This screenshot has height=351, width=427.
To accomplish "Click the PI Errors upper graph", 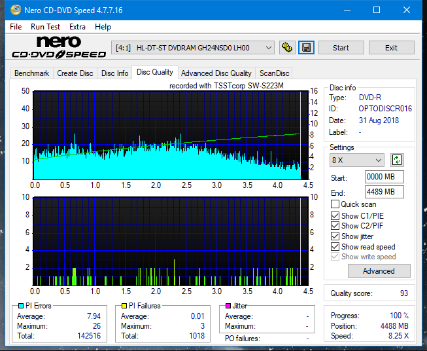I will (171, 136).
